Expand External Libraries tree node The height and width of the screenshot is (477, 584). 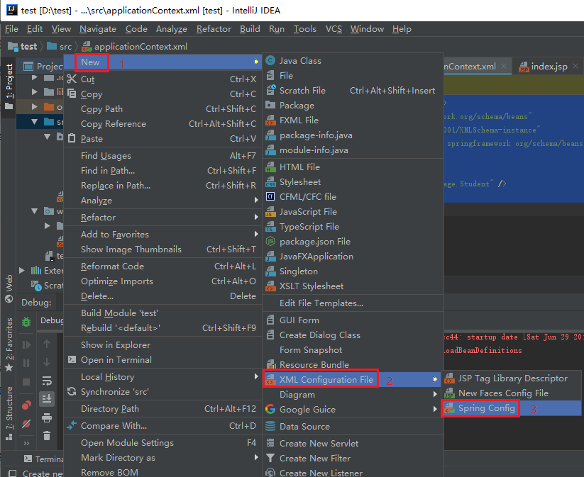pos(22,271)
